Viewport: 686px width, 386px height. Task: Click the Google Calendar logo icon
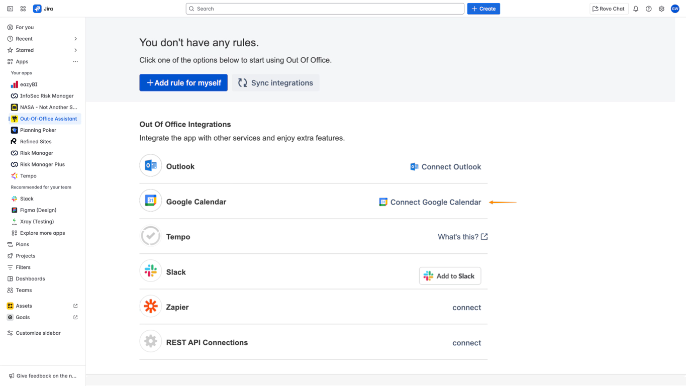tap(150, 201)
